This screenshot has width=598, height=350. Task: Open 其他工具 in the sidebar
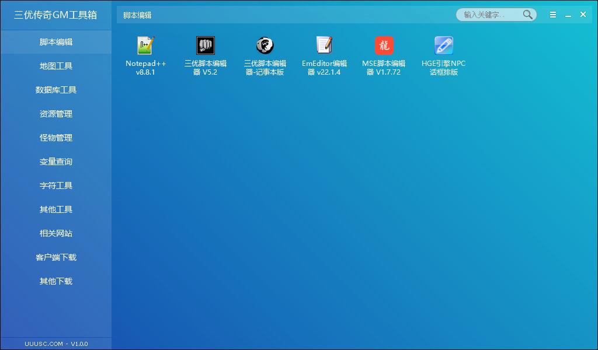[x=56, y=209]
